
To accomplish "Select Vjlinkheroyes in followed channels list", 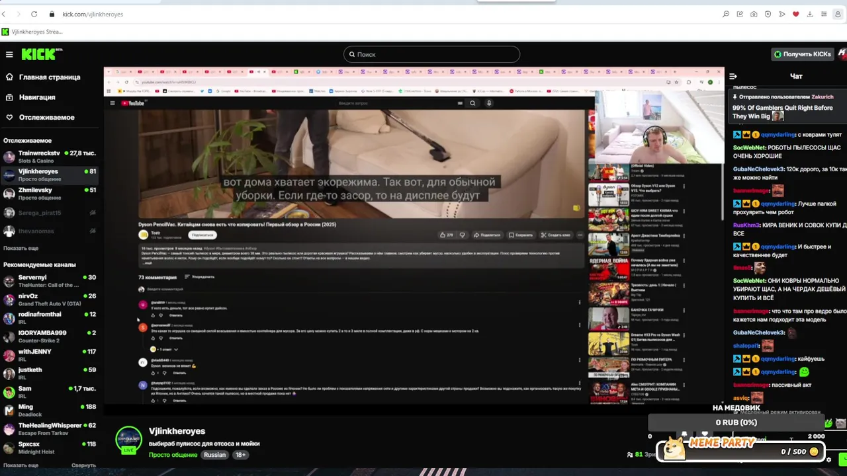I will point(50,175).
